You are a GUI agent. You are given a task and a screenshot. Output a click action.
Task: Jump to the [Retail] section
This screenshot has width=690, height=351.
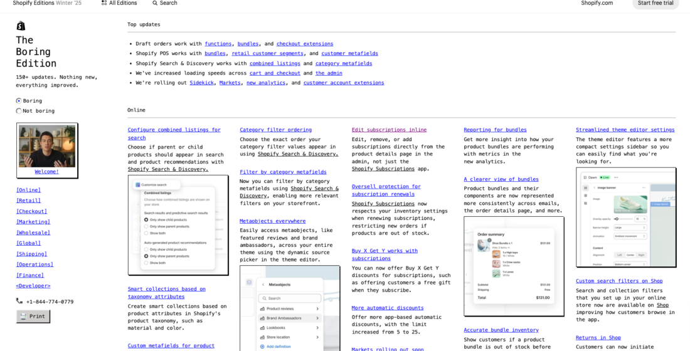coord(29,201)
